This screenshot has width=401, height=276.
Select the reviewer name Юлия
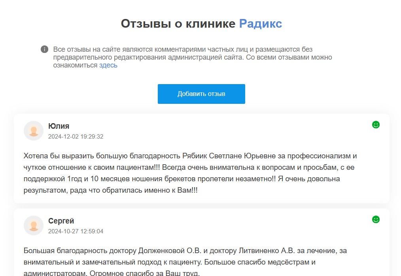point(59,126)
